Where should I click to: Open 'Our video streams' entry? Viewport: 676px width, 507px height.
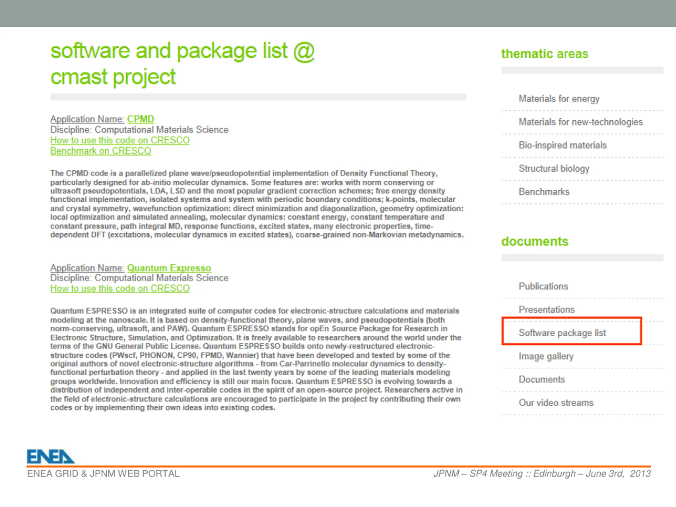(556, 403)
